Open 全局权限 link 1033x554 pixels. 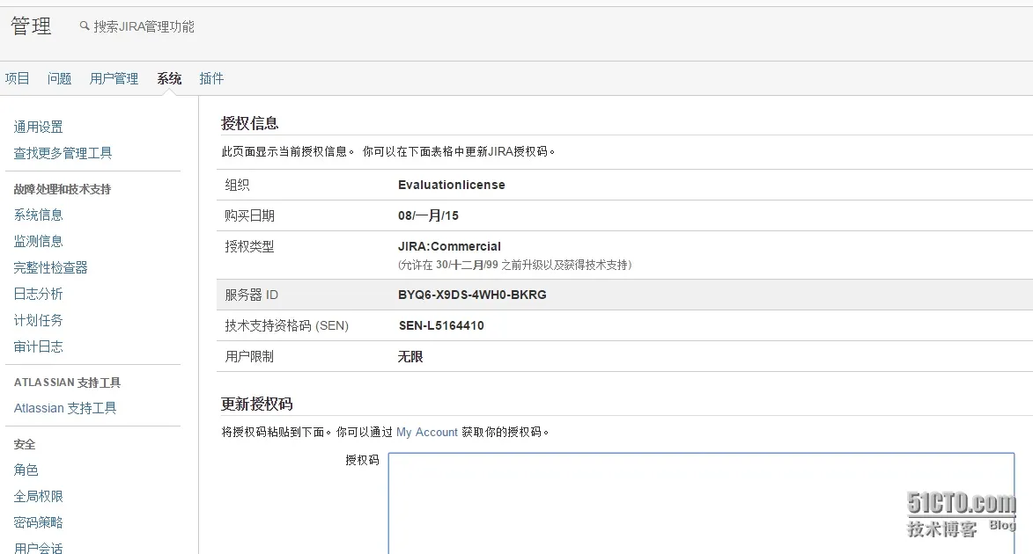38,496
